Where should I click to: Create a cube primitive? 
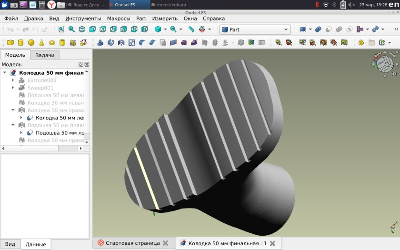click(10, 42)
